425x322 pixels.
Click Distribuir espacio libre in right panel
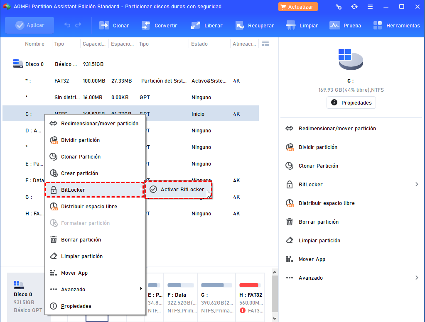click(327, 203)
